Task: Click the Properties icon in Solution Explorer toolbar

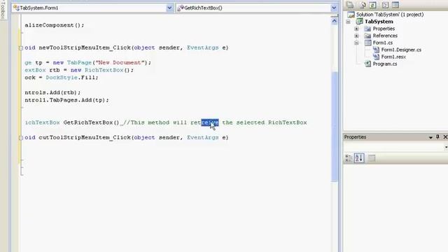Action: coord(350,5)
